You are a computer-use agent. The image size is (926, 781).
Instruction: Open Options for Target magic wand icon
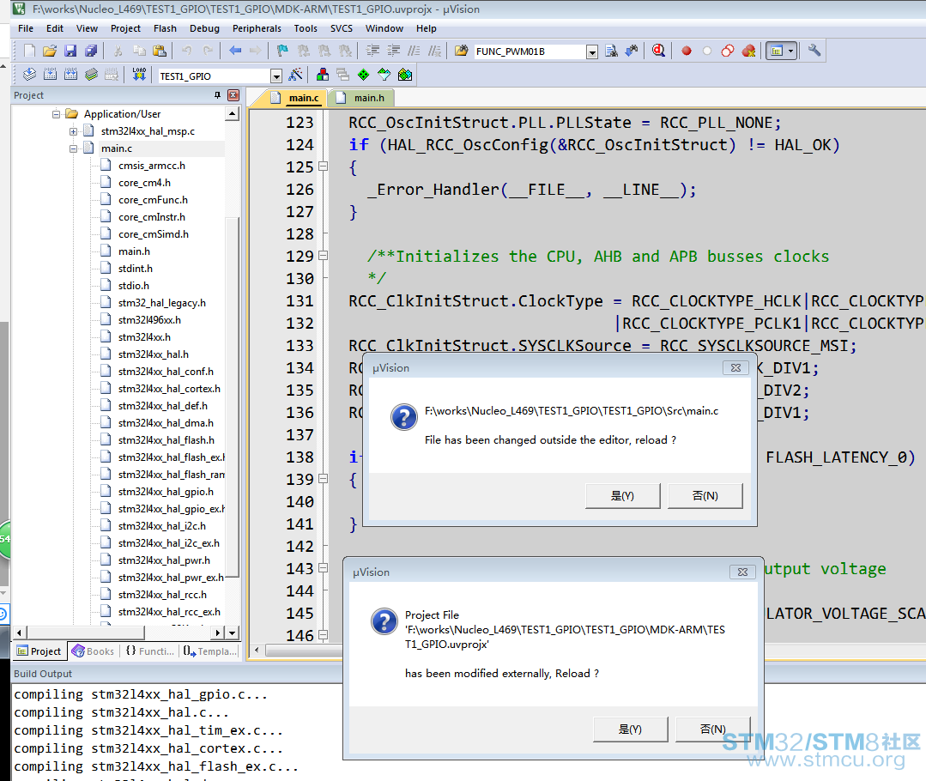295,75
